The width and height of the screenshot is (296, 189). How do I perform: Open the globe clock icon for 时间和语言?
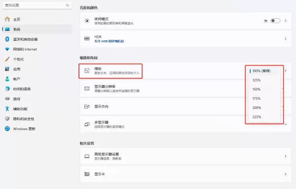coord(7,89)
